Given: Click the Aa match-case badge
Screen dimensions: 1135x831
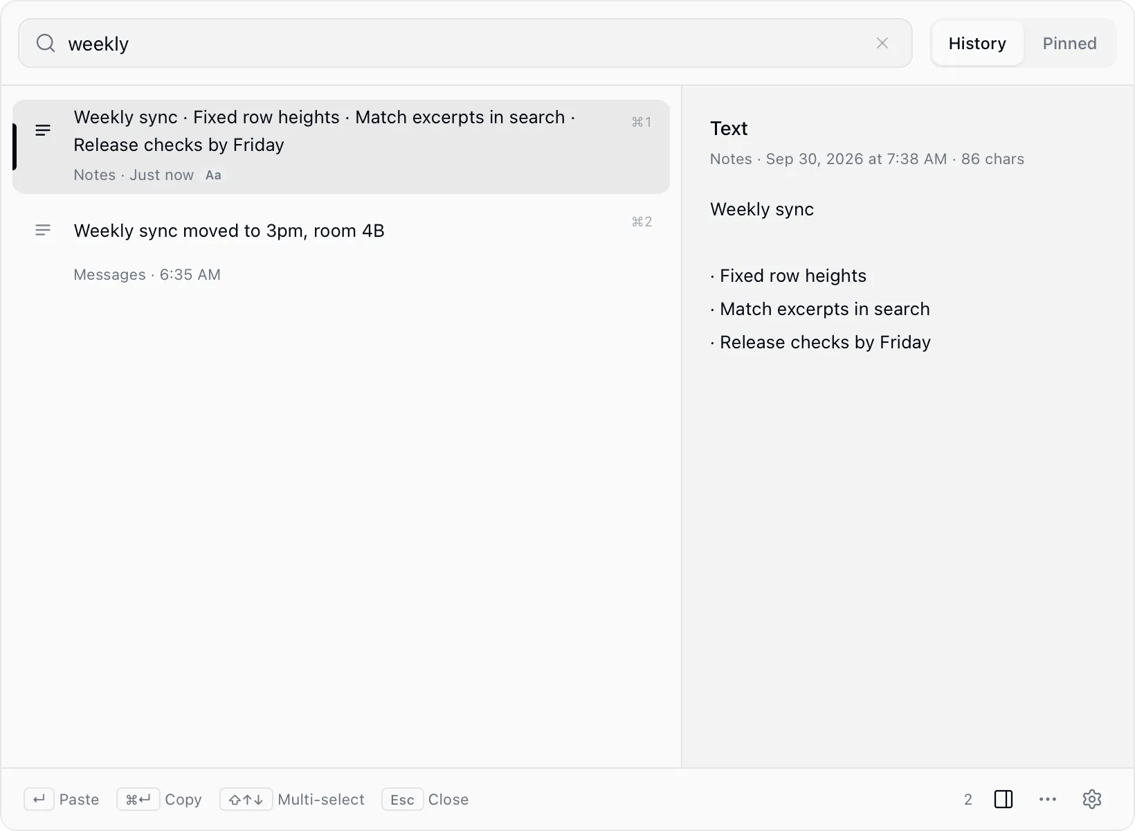Looking at the screenshot, I should tap(213, 175).
